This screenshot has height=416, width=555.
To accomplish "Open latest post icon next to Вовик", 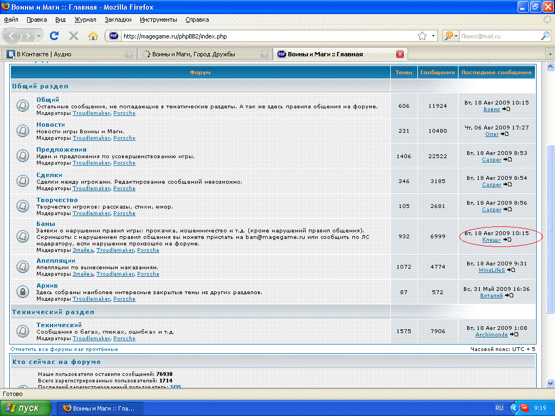I will tap(506, 109).
